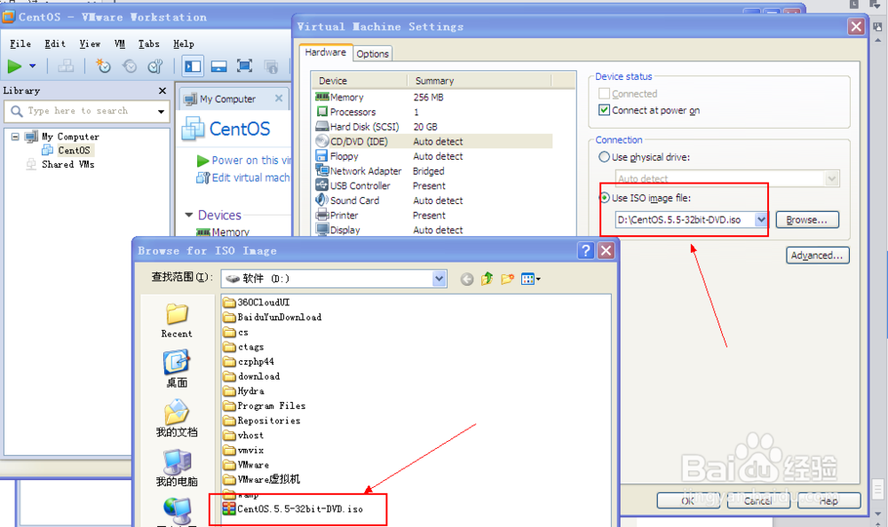Screen dimensions: 888x527
Task: Select the Sound Card device row
Action: click(x=433, y=201)
